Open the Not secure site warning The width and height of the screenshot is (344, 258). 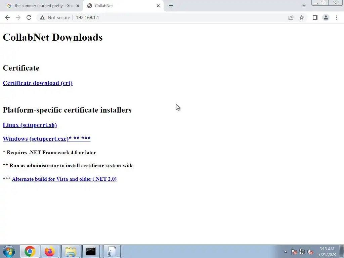coord(55,17)
